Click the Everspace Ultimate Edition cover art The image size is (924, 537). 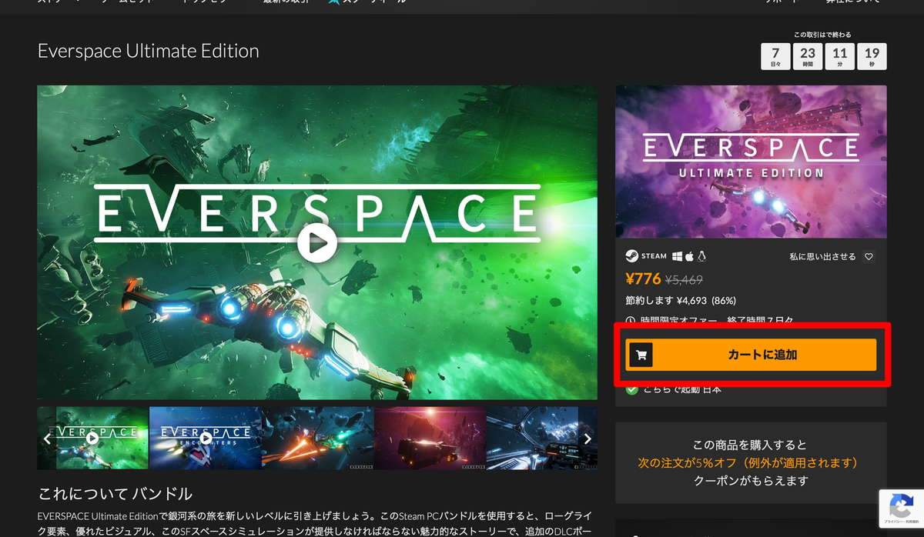click(751, 162)
